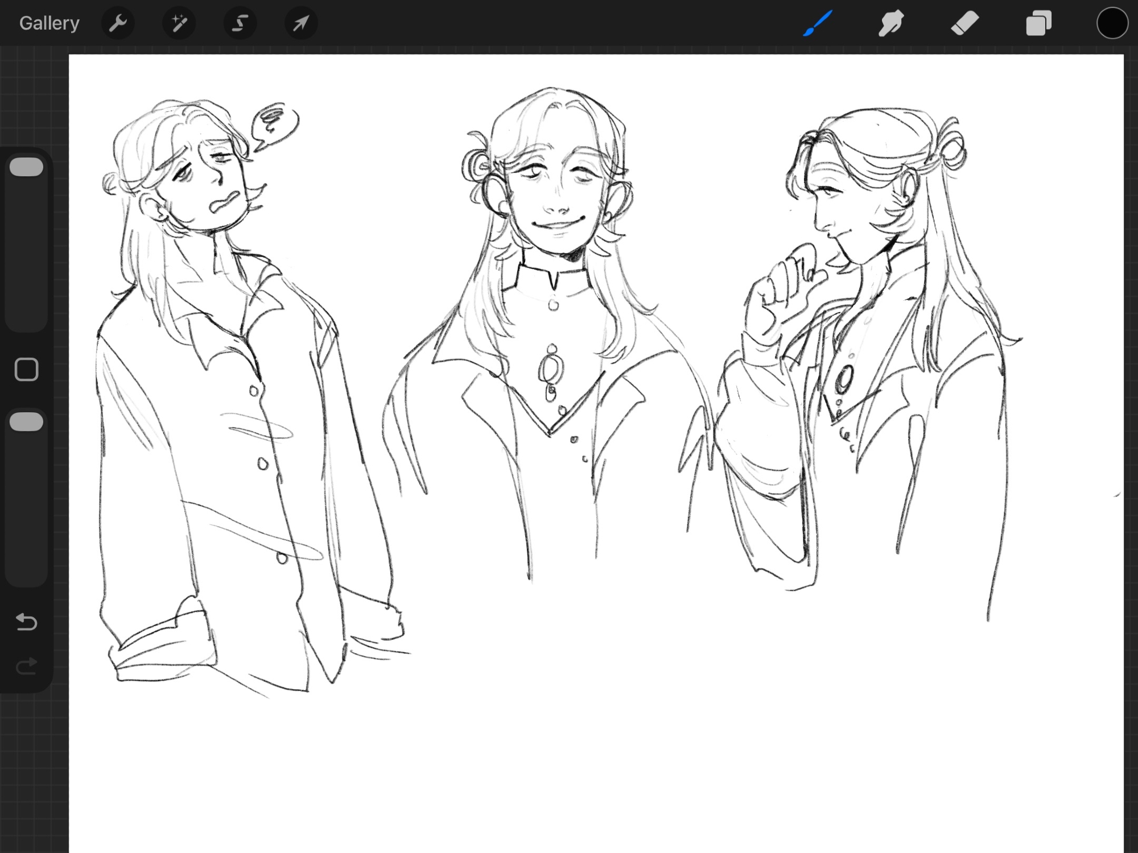Select the Eraser tool
Screen dimensions: 1138x853
point(964,23)
